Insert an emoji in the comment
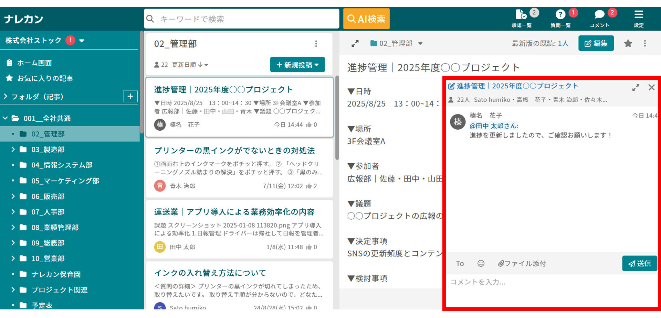The width and height of the screenshot is (661, 318). pyautogui.click(x=481, y=263)
